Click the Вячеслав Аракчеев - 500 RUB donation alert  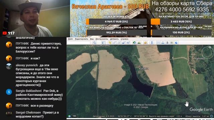(110, 7)
